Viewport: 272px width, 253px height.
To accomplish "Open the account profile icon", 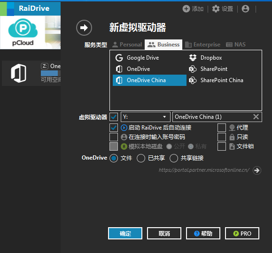I will pos(246,8).
